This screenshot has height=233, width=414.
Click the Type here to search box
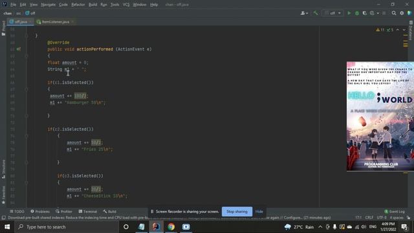(67, 227)
